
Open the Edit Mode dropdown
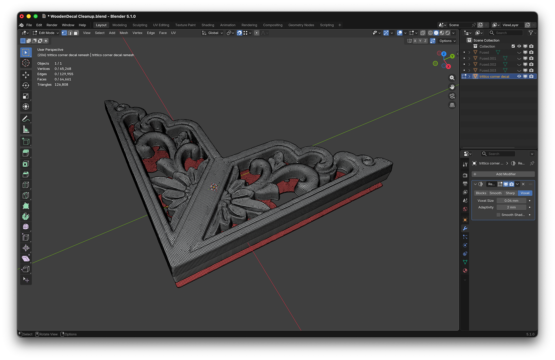coord(46,33)
